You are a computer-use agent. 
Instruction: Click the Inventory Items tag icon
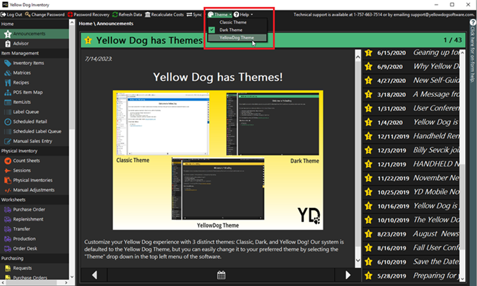pos(8,63)
